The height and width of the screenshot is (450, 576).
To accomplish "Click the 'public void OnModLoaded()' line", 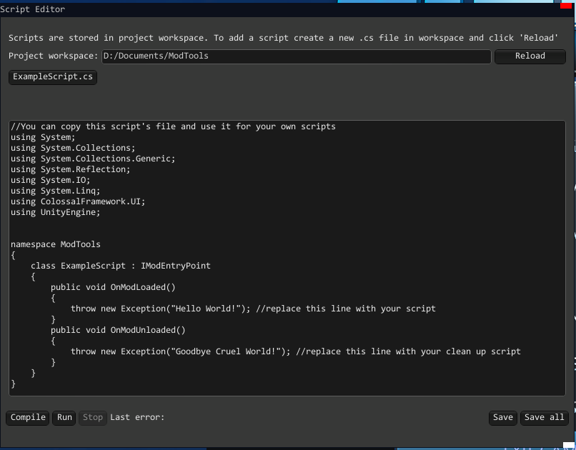I will (113, 287).
